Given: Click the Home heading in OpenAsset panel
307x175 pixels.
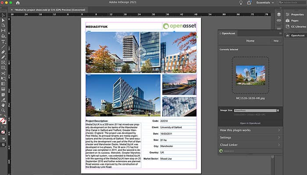Looking at the screenshot, I should tap(250, 41).
